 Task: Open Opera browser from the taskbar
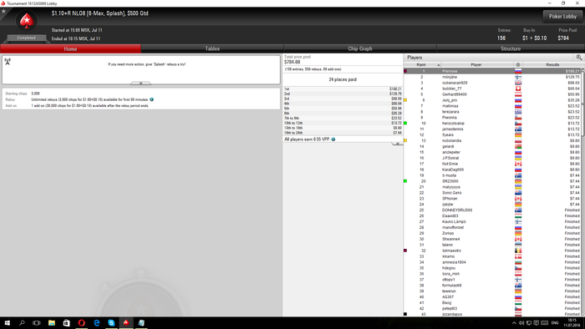81,322
